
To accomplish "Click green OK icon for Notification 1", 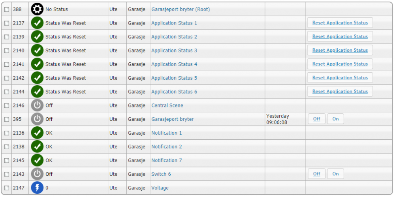I will point(37,133).
